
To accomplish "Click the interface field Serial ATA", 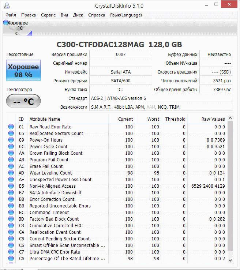I will click(121, 72).
